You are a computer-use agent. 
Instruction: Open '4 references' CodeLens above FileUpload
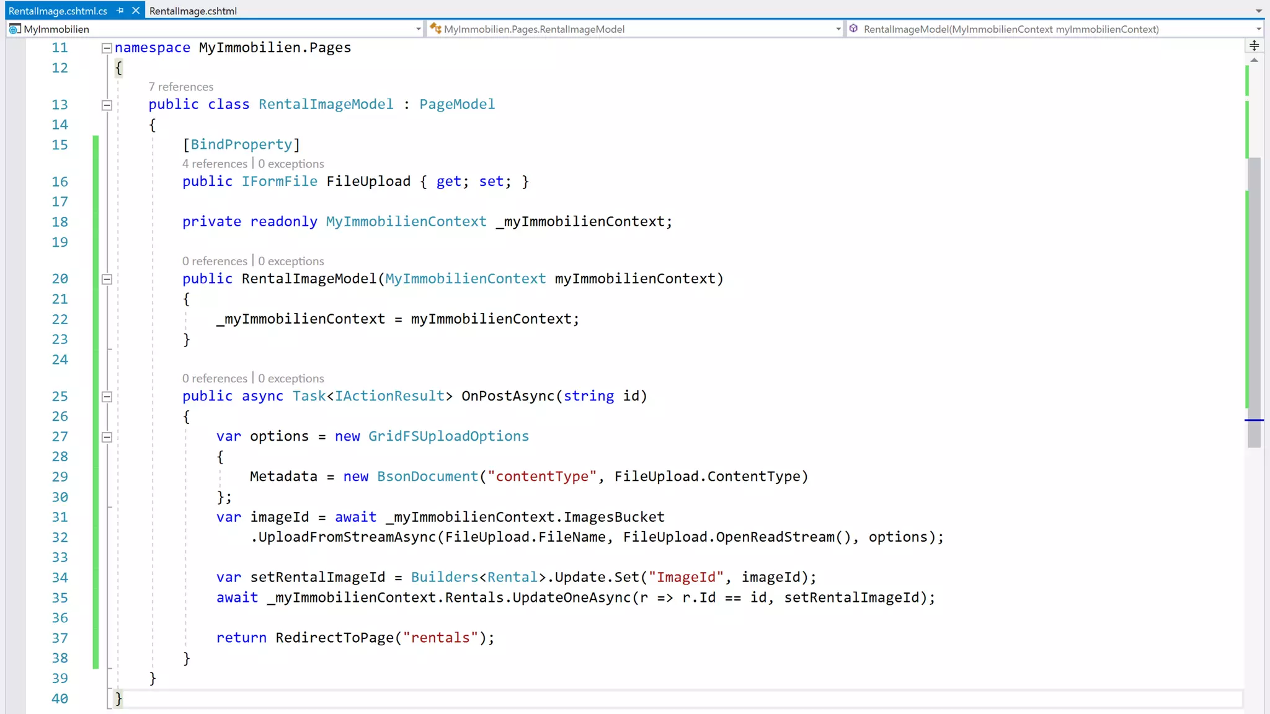(215, 164)
